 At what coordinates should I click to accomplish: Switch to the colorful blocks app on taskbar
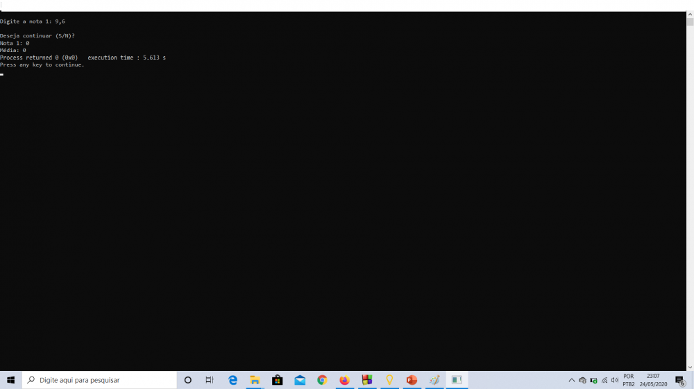[x=367, y=380]
